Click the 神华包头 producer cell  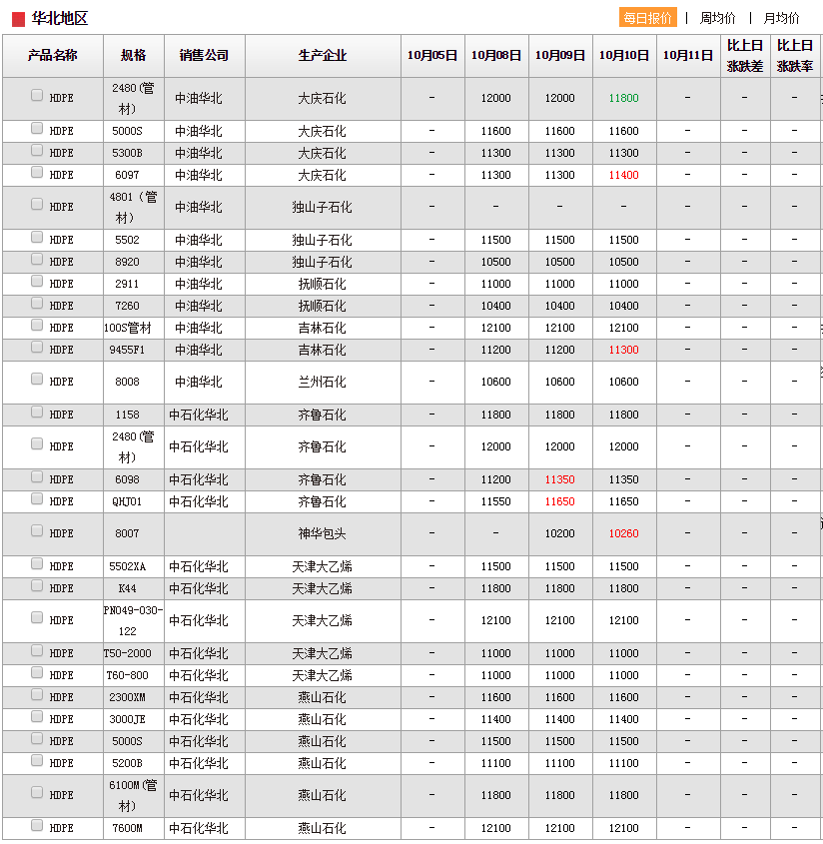pyautogui.click(x=323, y=534)
